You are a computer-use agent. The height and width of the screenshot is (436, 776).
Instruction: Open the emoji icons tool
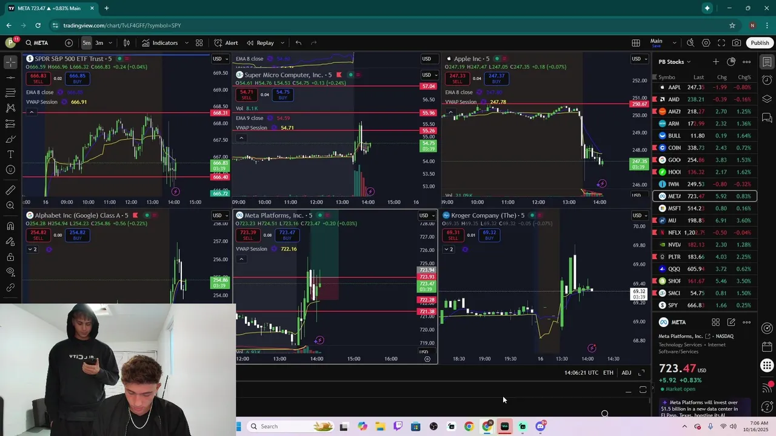(10, 170)
